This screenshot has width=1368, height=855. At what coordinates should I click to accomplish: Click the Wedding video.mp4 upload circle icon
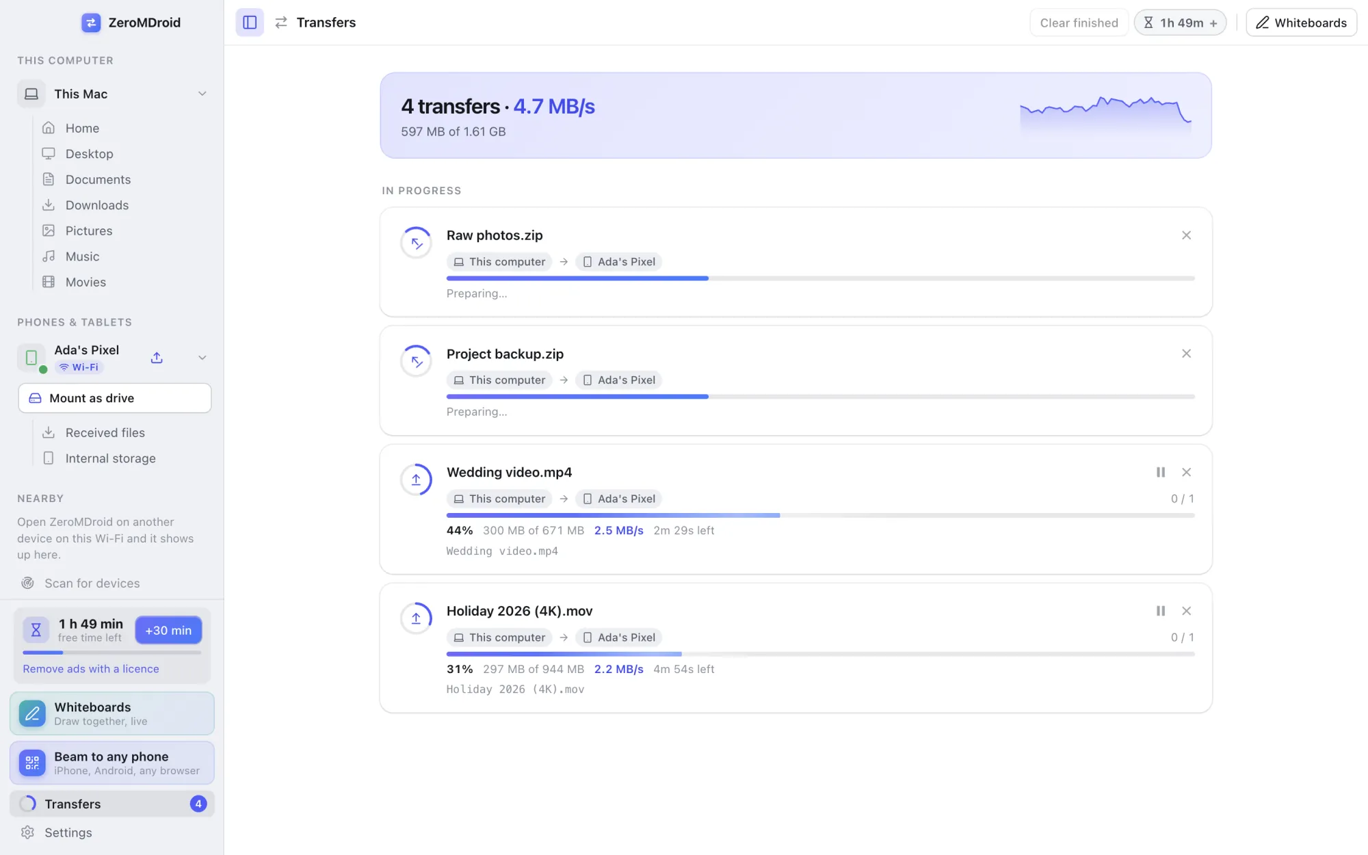click(416, 479)
